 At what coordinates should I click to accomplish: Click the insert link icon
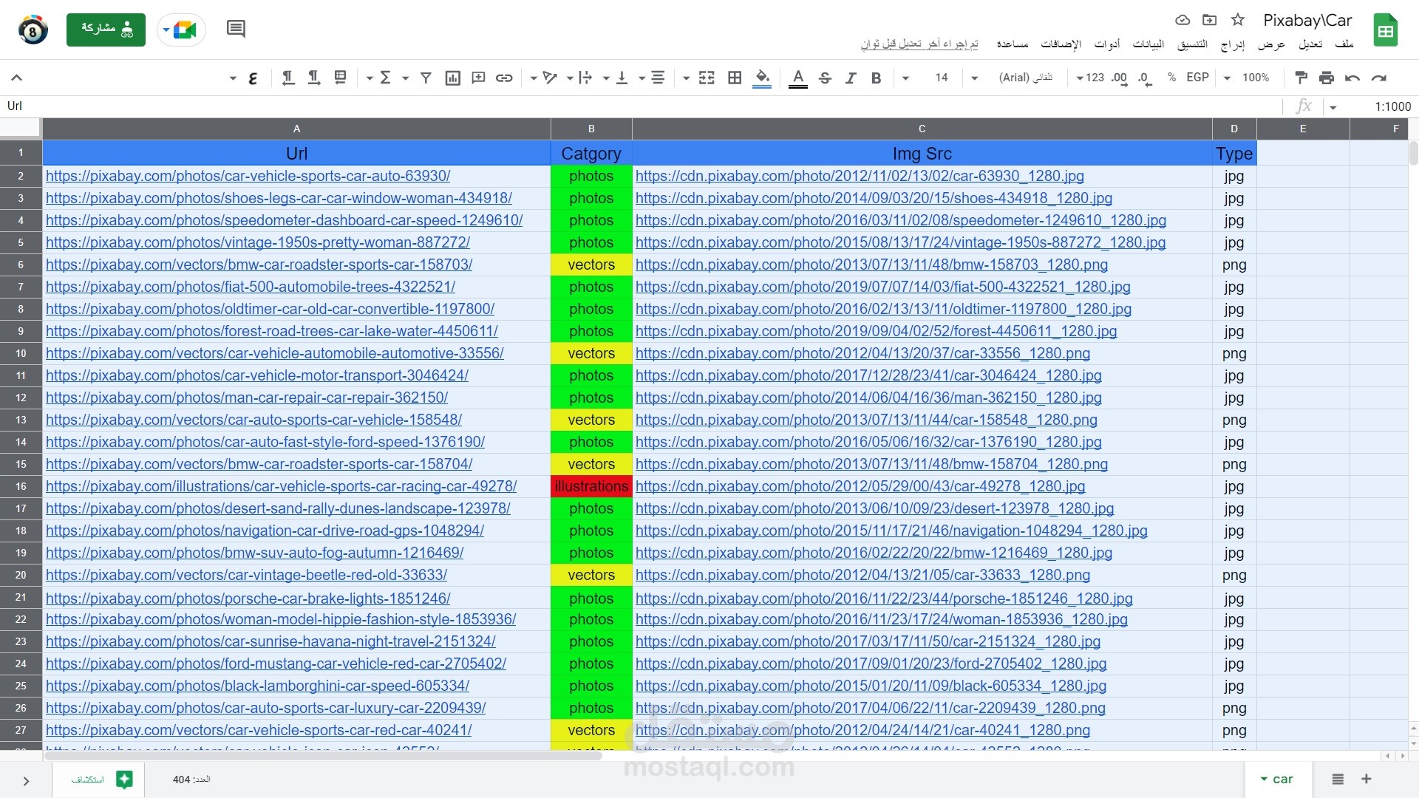tap(504, 78)
